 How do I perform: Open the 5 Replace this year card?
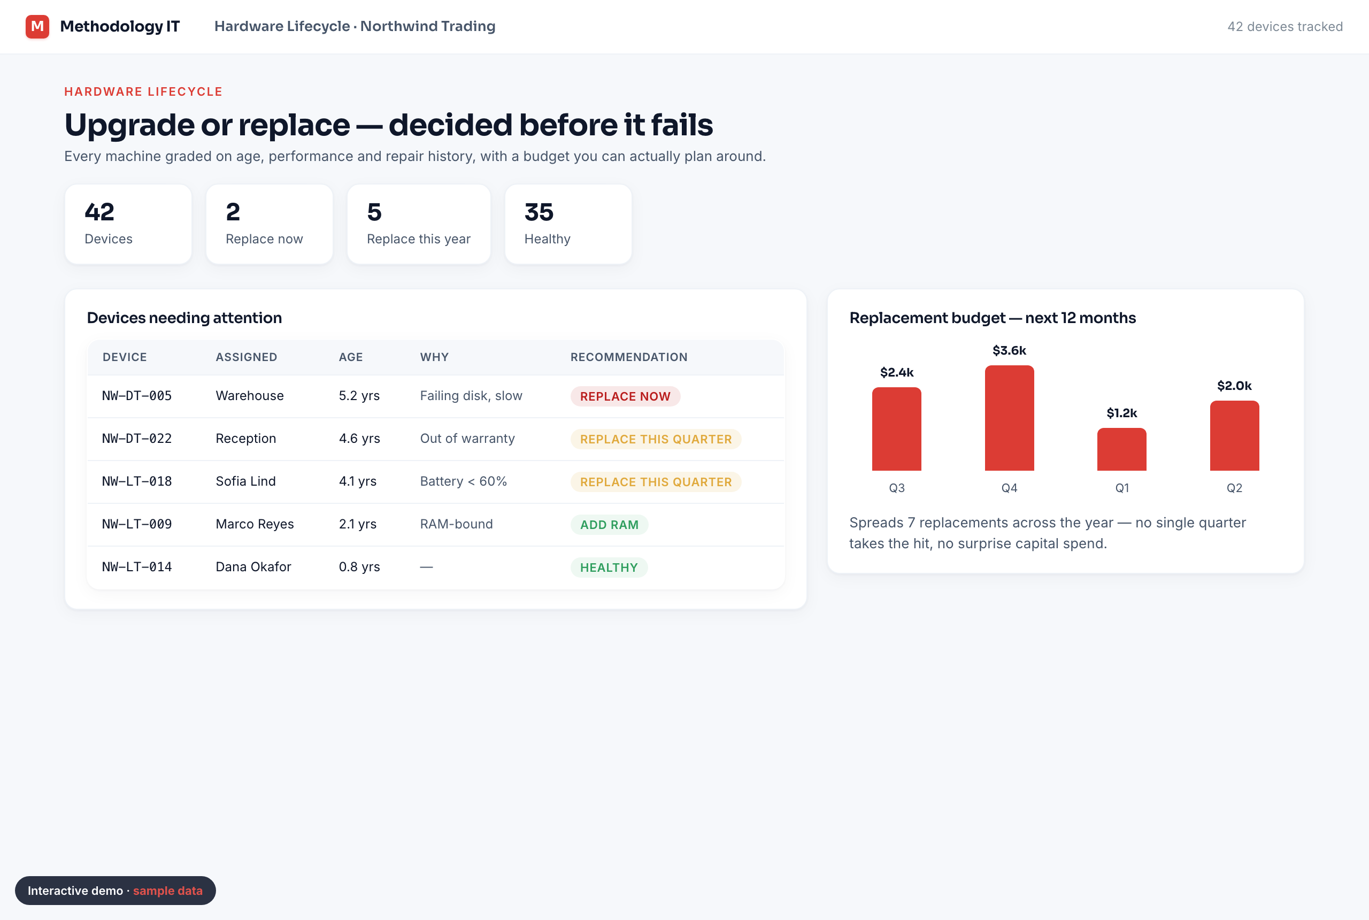pyautogui.click(x=419, y=224)
